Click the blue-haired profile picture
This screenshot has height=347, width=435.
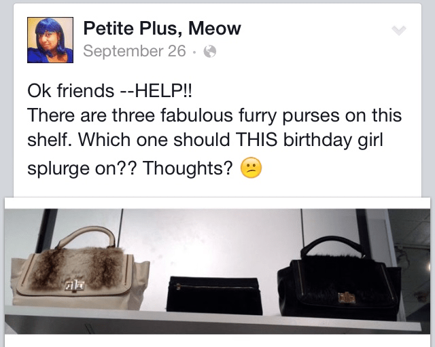(50, 40)
